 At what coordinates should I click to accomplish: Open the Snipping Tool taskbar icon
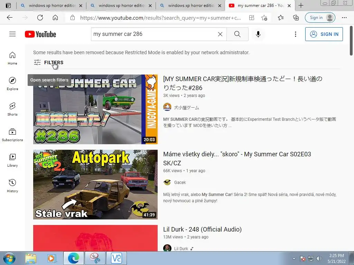pyautogui.click(x=95, y=258)
